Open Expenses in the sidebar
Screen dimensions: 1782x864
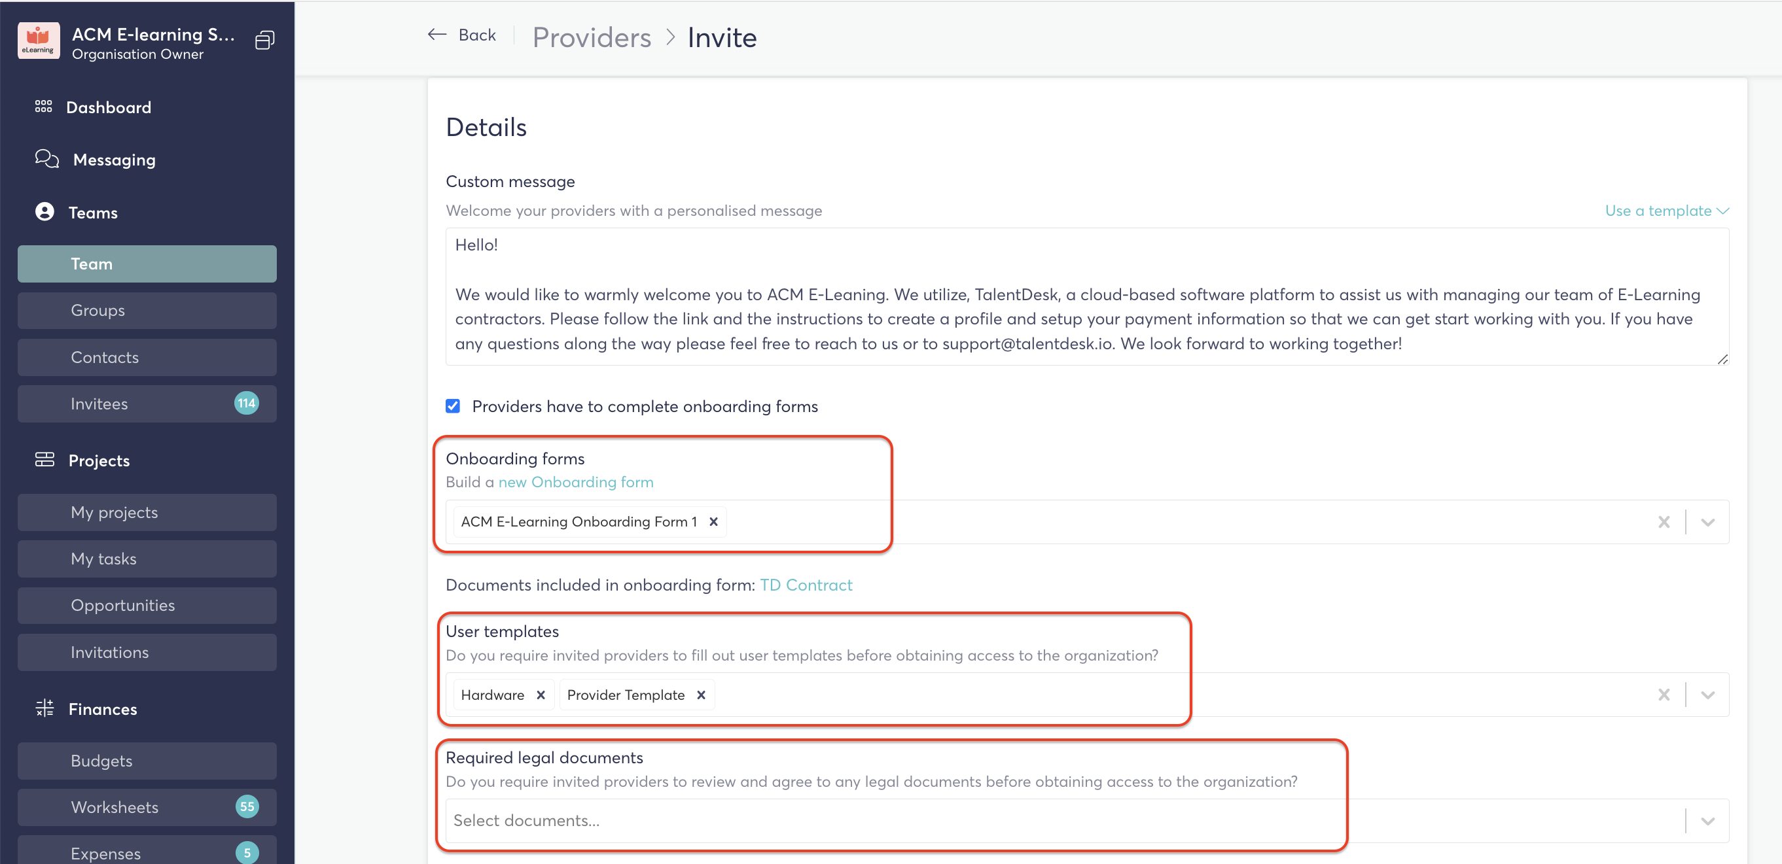tap(147, 852)
